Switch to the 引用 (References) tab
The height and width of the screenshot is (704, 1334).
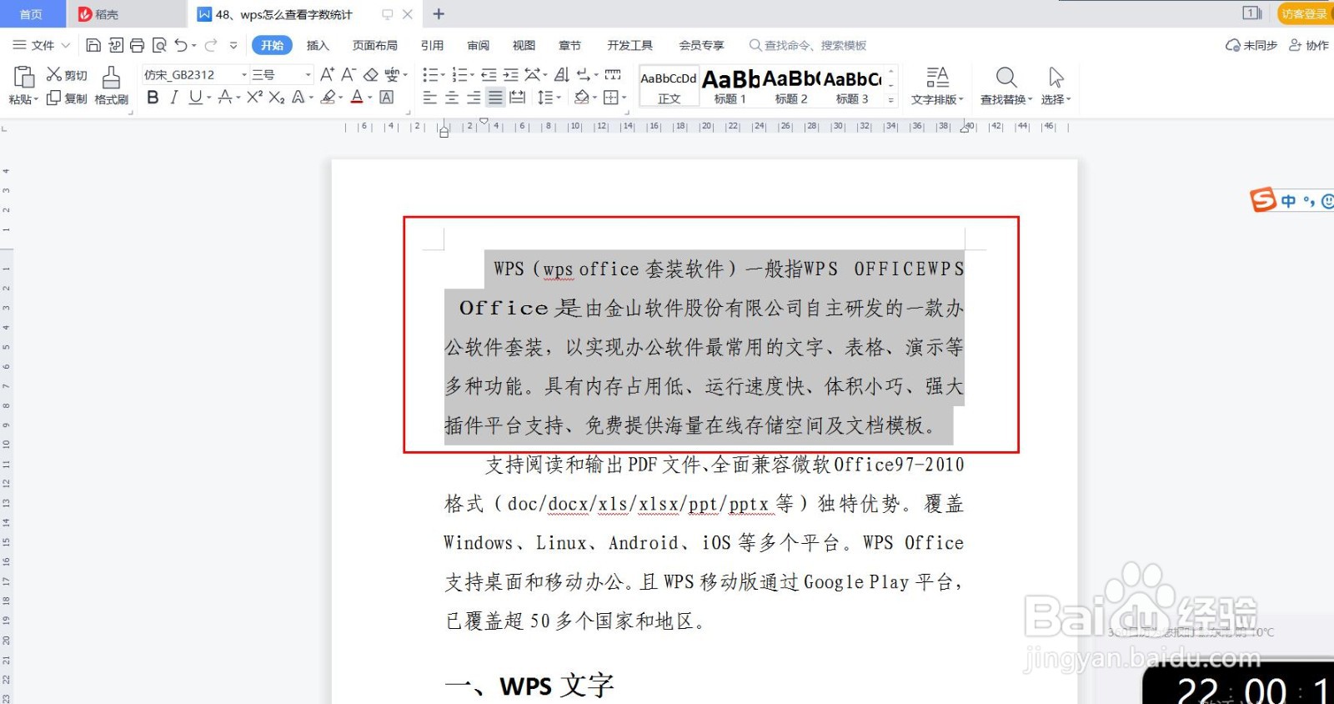[432, 45]
